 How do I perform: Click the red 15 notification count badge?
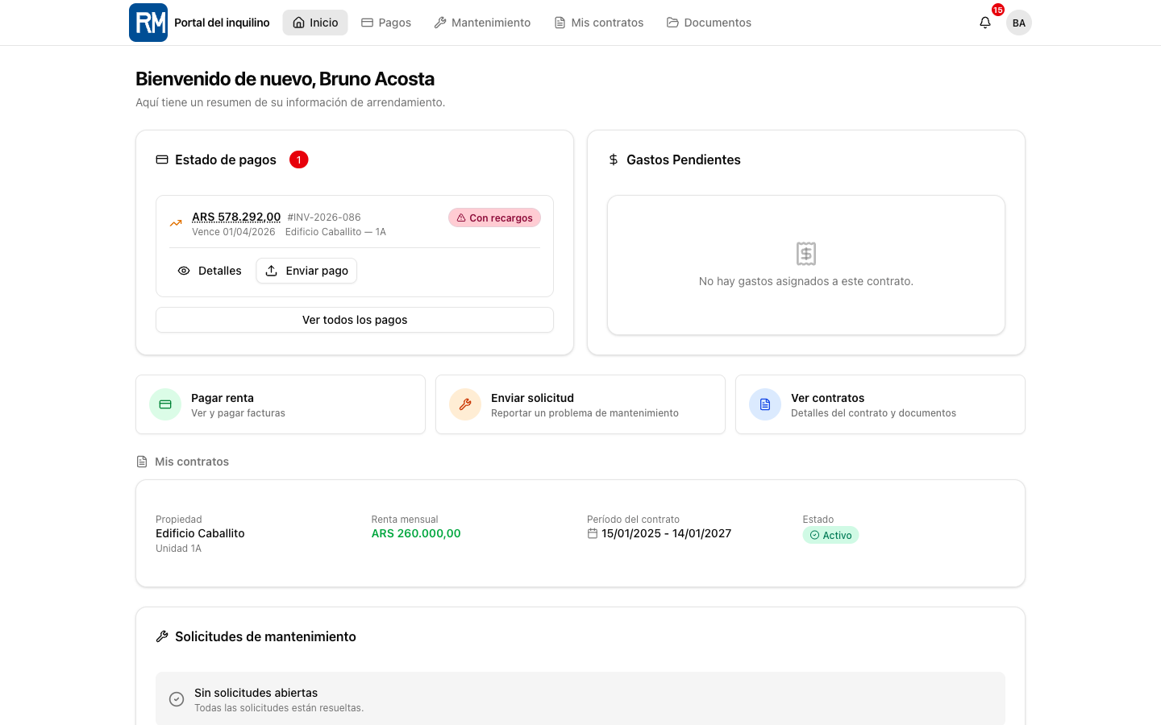[998, 10]
